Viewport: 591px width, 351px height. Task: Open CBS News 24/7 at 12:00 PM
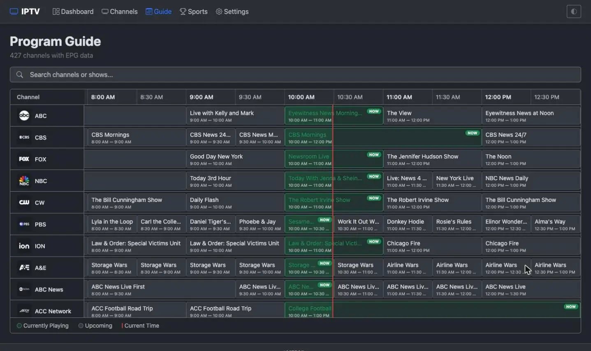(x=531, y=138)
